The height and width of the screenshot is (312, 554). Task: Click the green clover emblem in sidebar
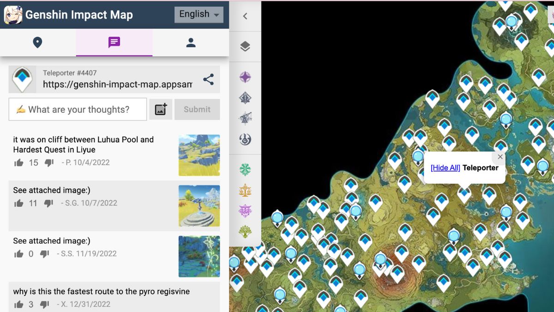[x=245, y=170]
